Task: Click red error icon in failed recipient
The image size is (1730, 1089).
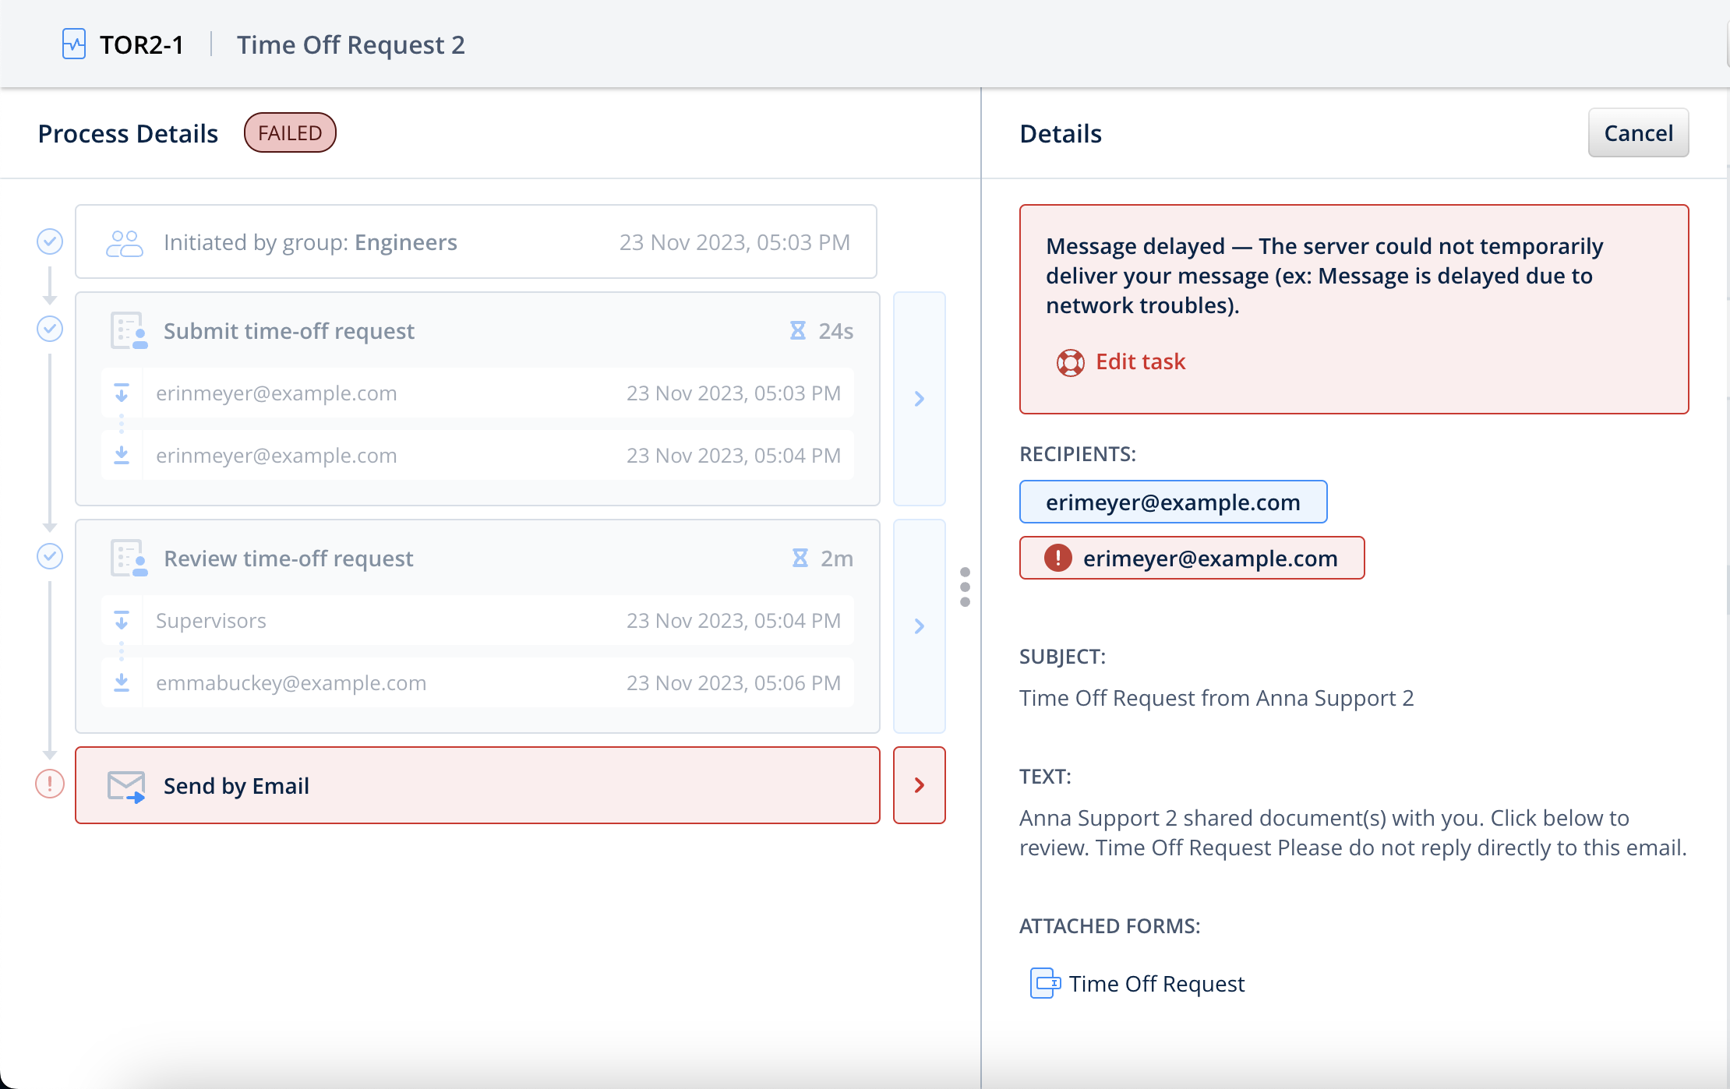Action: [1057, 558]
